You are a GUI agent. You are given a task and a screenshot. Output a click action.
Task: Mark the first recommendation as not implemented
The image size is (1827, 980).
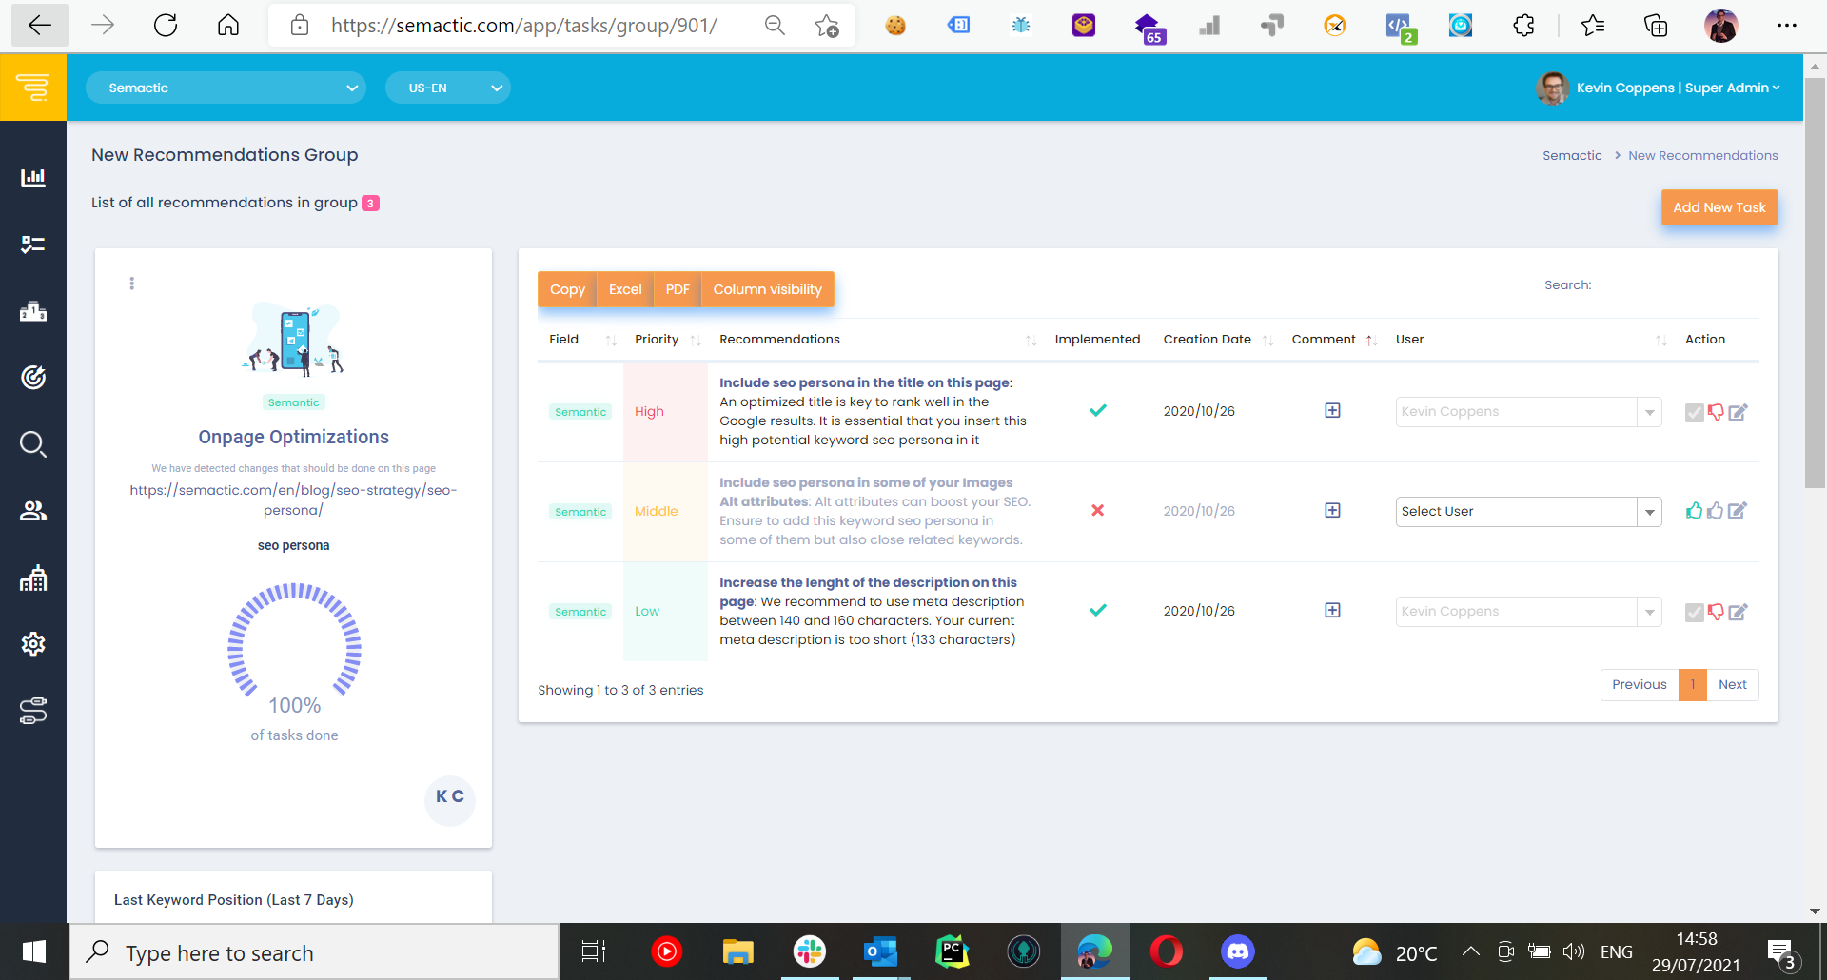[1716, 412]
